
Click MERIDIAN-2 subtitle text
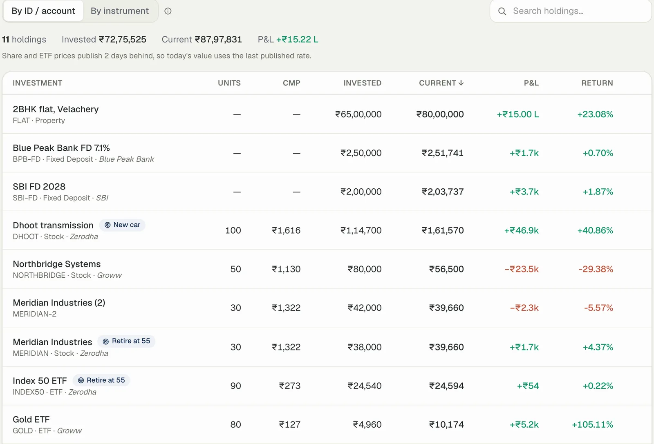[35, 314]
